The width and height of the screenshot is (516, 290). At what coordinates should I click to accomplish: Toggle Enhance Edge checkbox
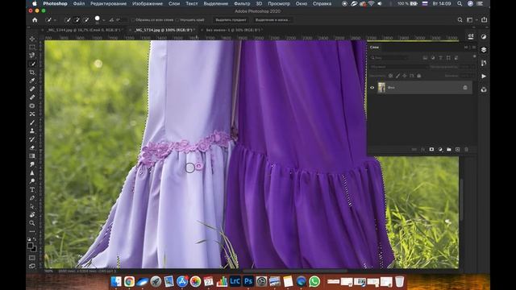(x=177, y=20)
